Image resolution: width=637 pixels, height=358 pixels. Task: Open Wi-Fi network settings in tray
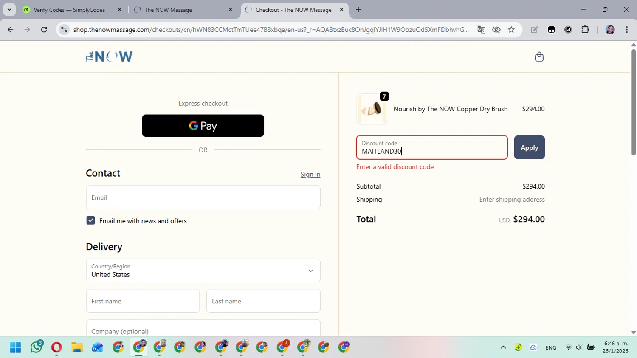[568, 347]
